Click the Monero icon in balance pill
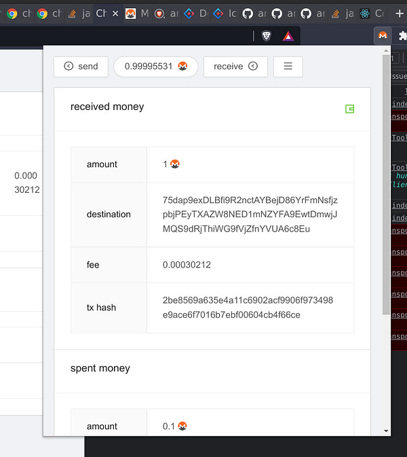 (183, 66)
